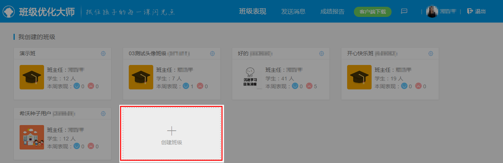Open the message chat icon in header
Viewport: 503px width, 163px height.
coord(404,11)
